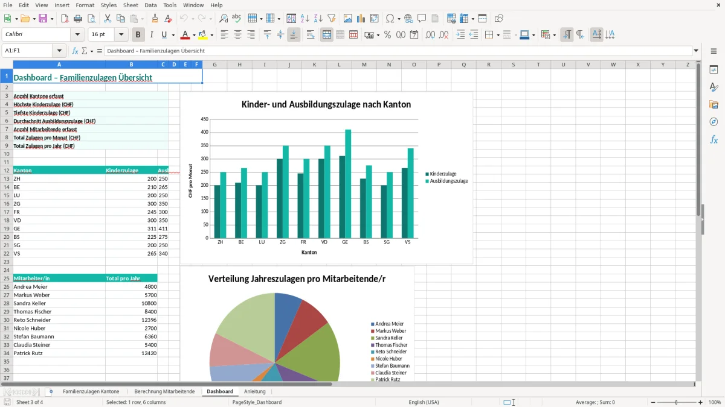725x407 pixels.
Task: Open the Draw Functions shapes icon
Action: pyautogui.click(x=499, y=19)
